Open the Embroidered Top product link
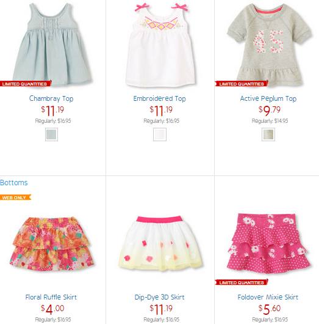 point(159,98)
